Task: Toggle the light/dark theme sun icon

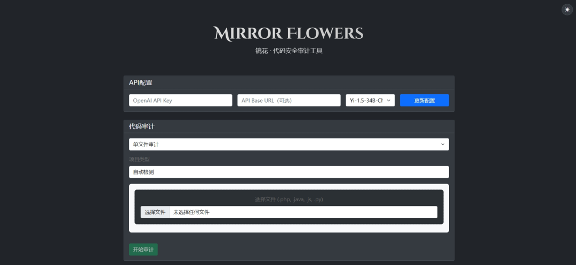Action: [567, 10]
